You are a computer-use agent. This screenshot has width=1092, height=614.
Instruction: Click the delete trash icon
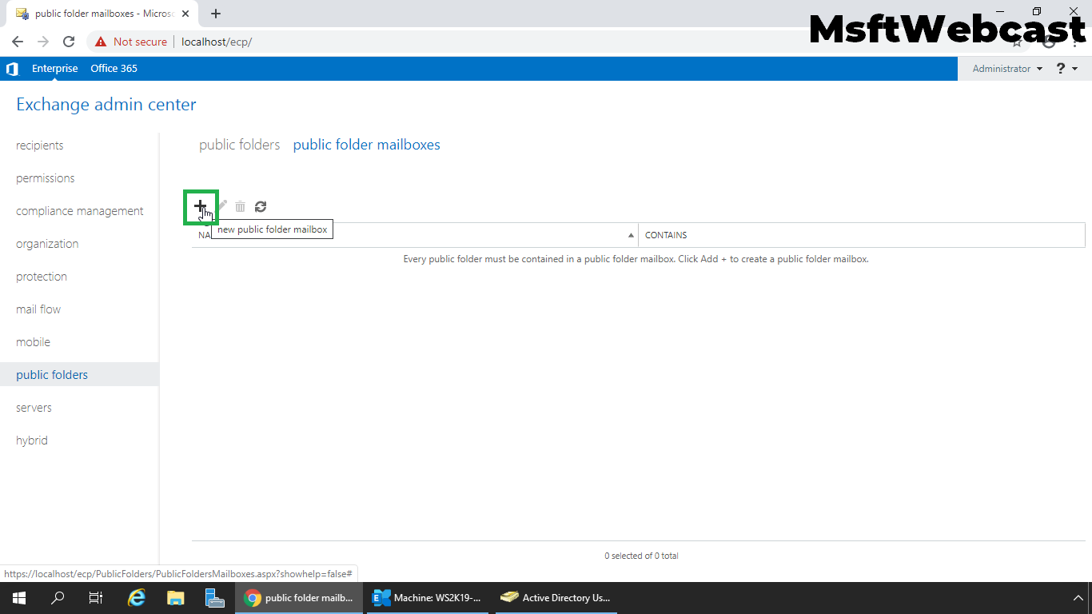[x=240, y=206]
